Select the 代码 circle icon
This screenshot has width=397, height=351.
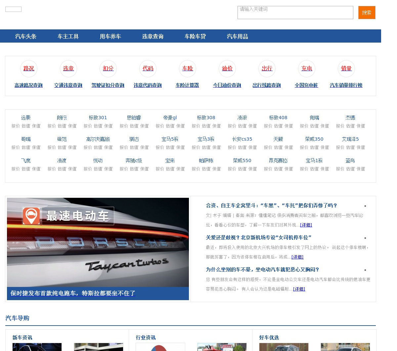(x=148, y=68)
